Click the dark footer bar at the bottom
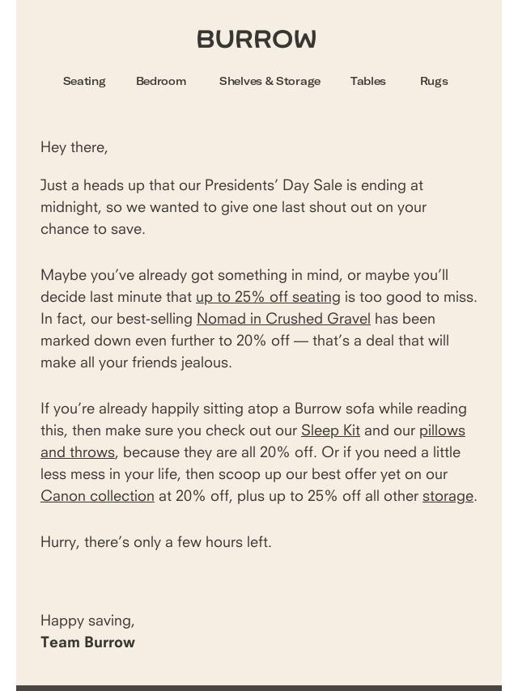The width and height of the screenshot is (518, 691). pos(259,688)
